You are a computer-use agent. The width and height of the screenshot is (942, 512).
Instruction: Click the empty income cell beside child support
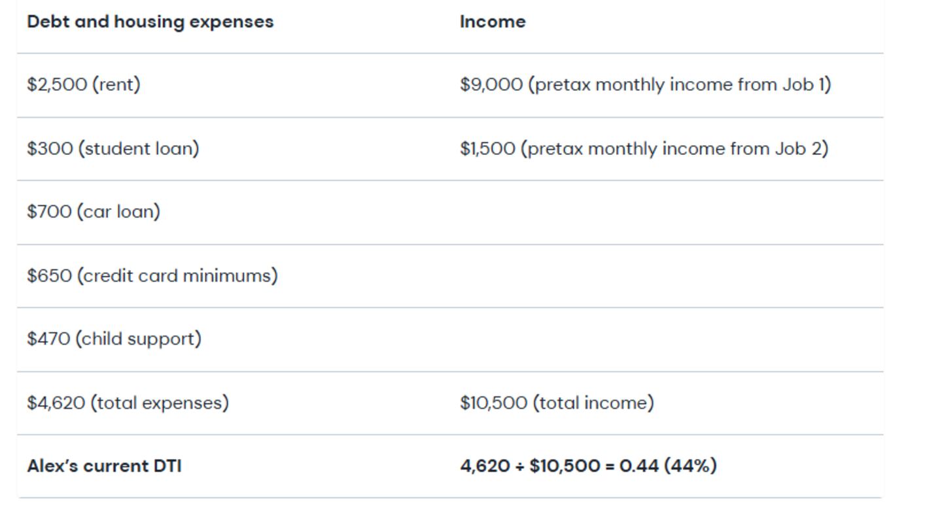(x=667, y=339)
